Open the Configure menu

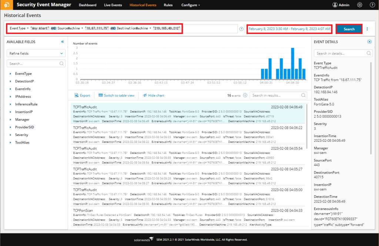coord(191,5)
